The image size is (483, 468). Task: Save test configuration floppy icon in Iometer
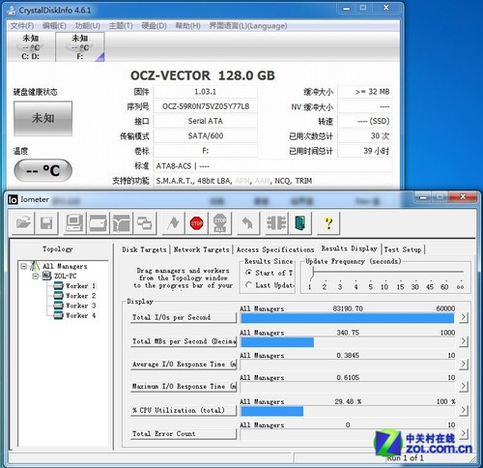(46, 222)
